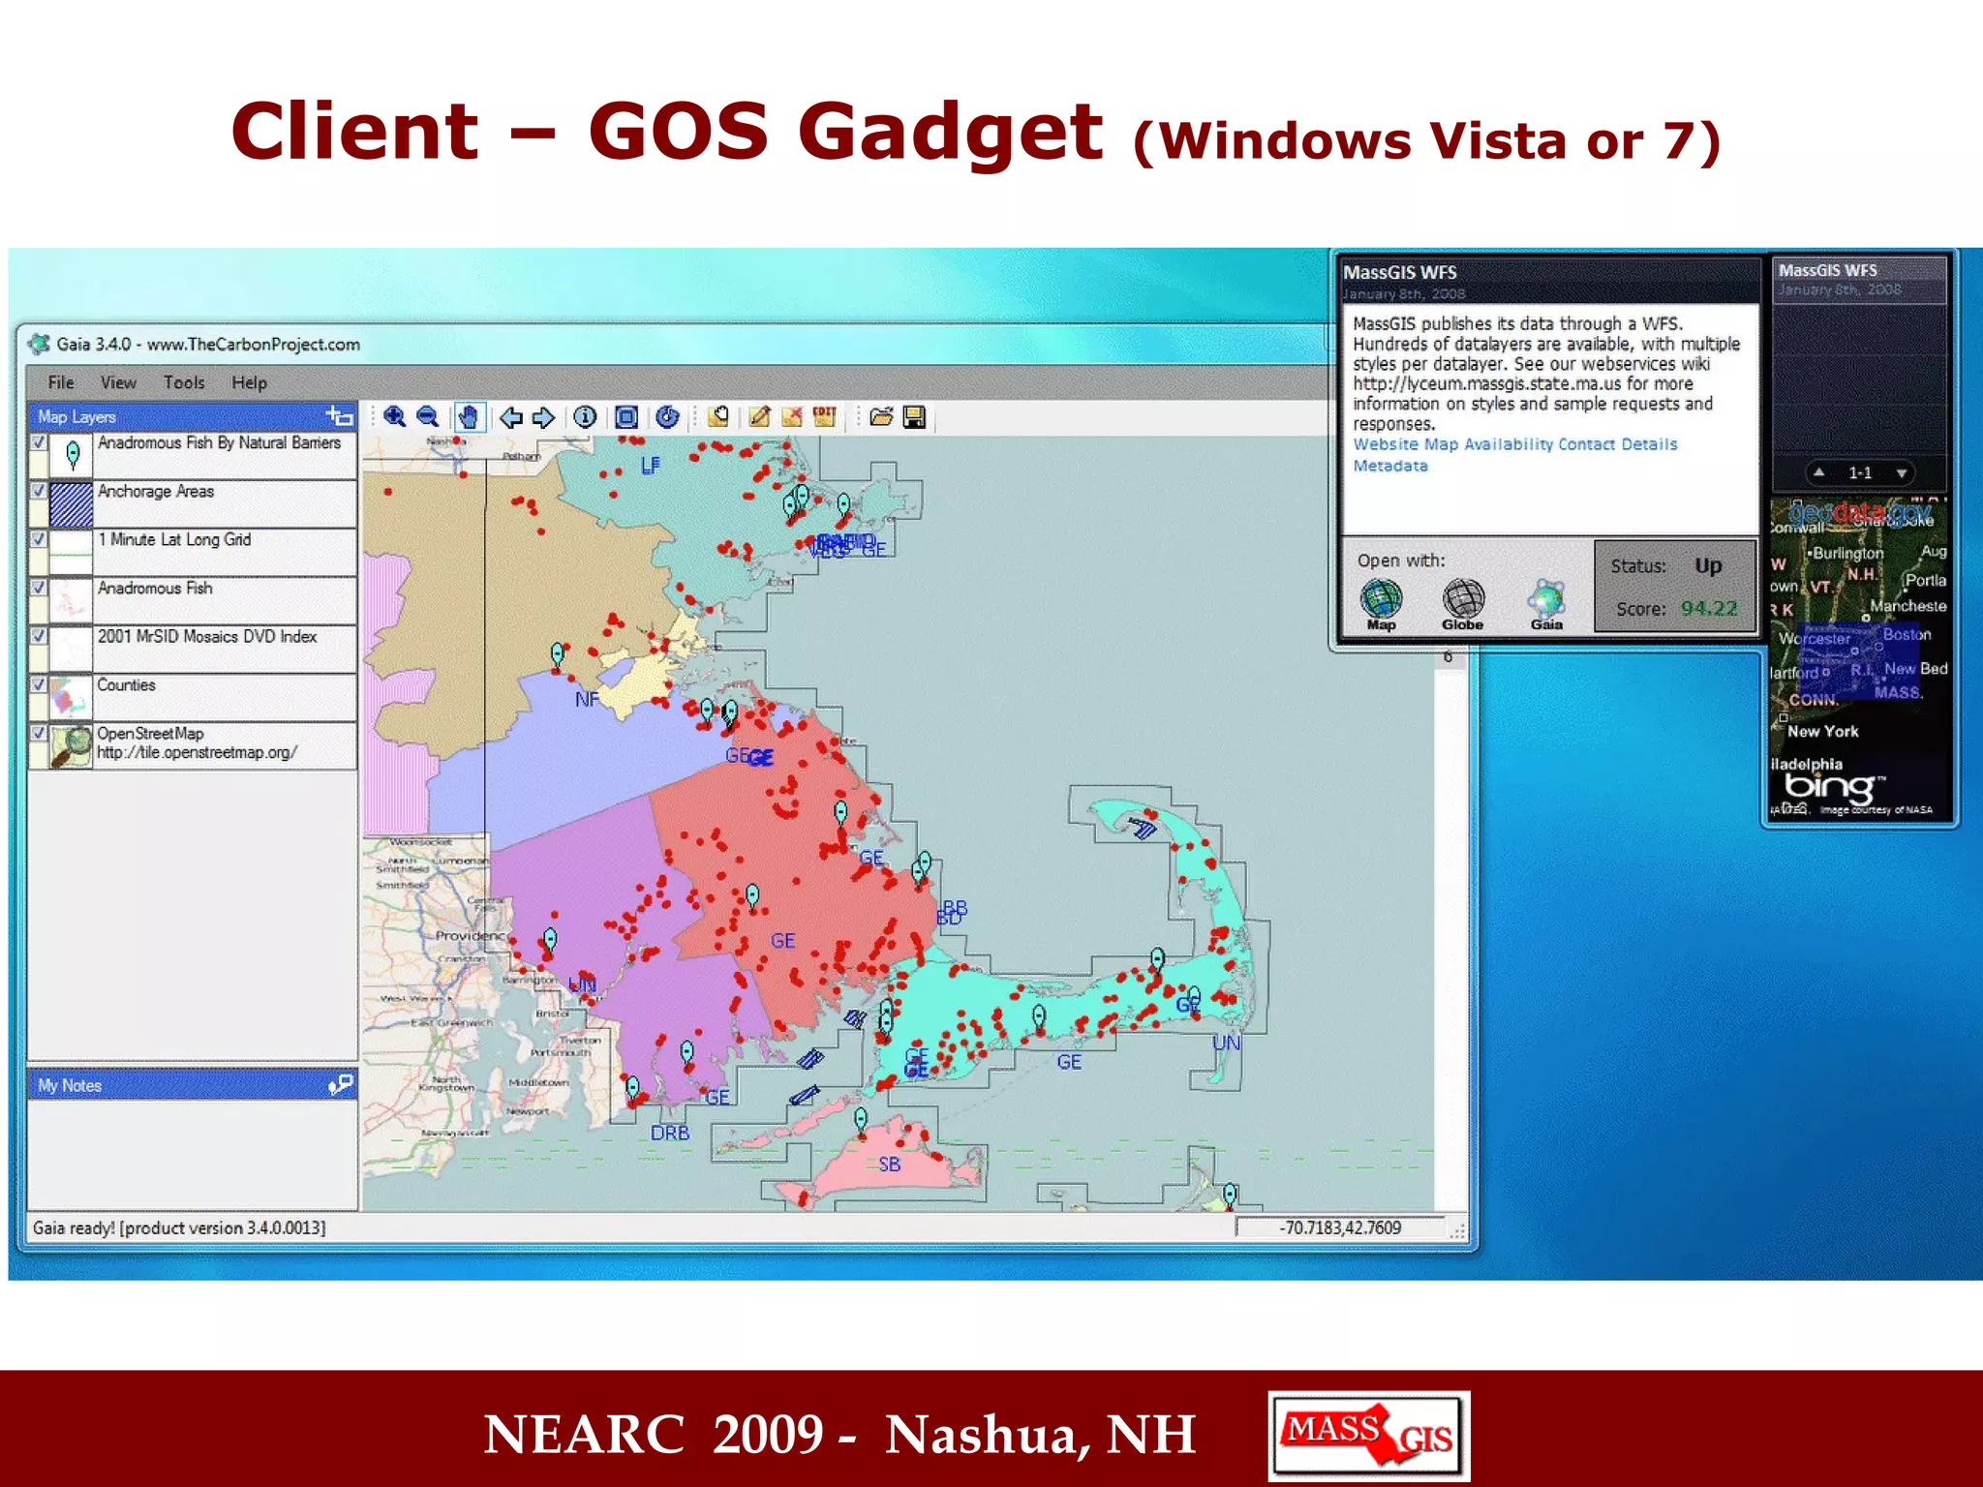Hide the Counties layer checkbox
This screenshot has height=1487, width=1983.
tap(39, 684)
